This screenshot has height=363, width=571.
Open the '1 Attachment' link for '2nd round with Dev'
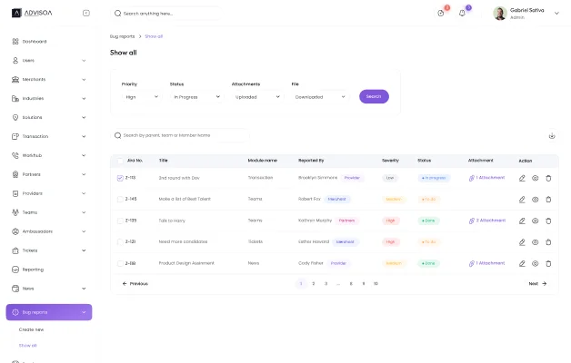point(486,178)
